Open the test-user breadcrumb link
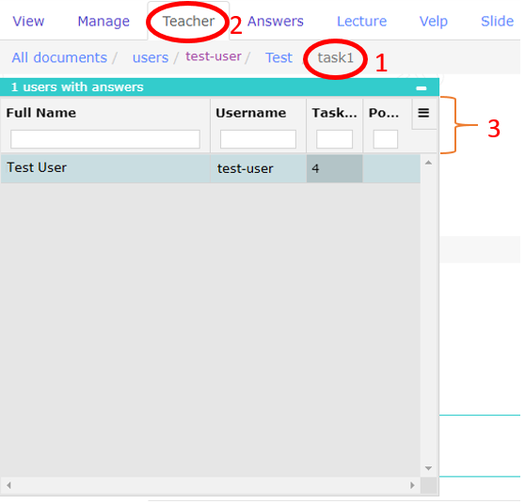525x504 pixels. point(214,56)
